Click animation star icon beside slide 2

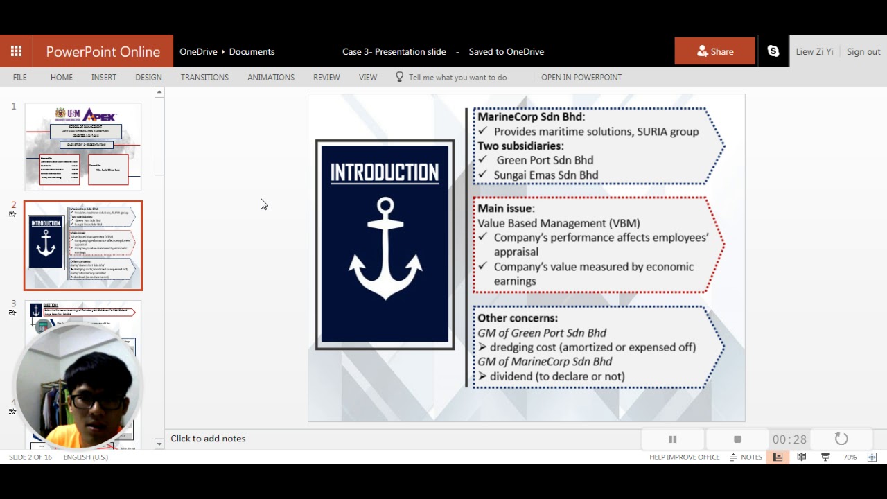[x=12, y=215]
